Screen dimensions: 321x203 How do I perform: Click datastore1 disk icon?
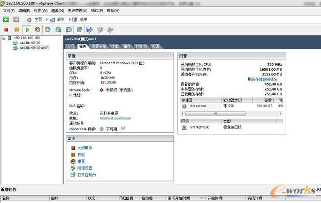coord(184,106)
